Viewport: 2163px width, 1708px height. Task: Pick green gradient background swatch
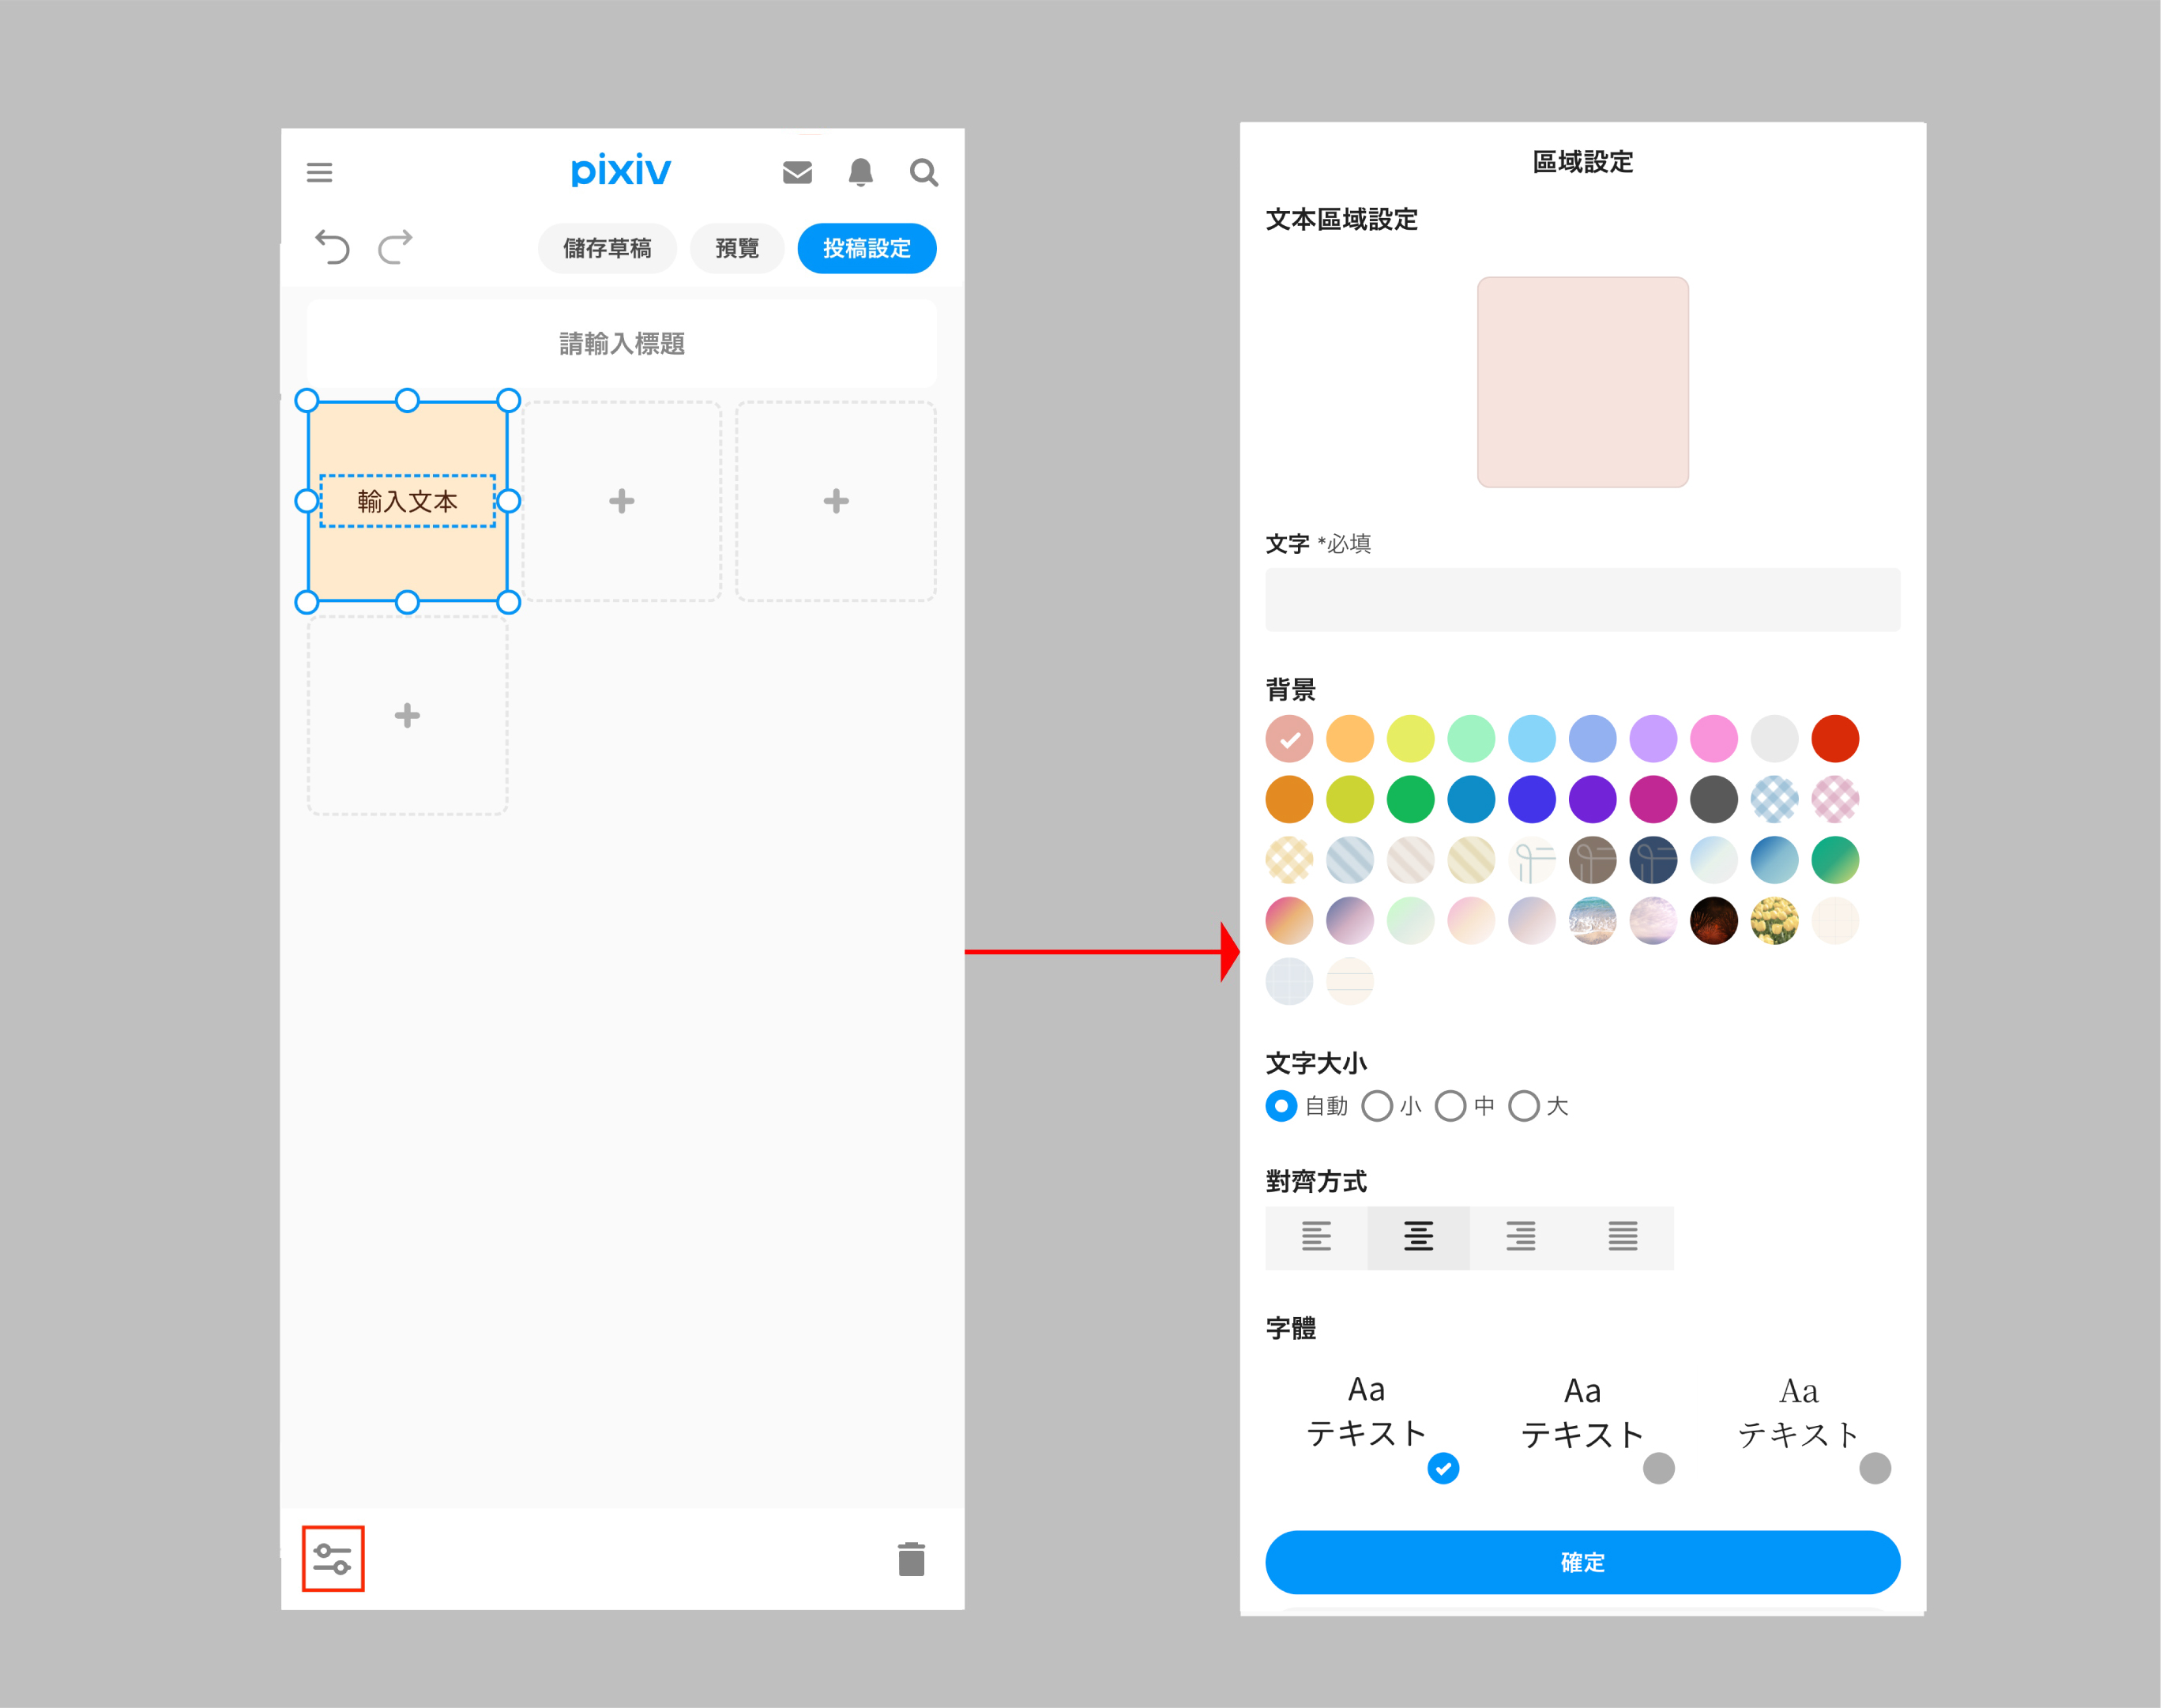click(1835, 860)
